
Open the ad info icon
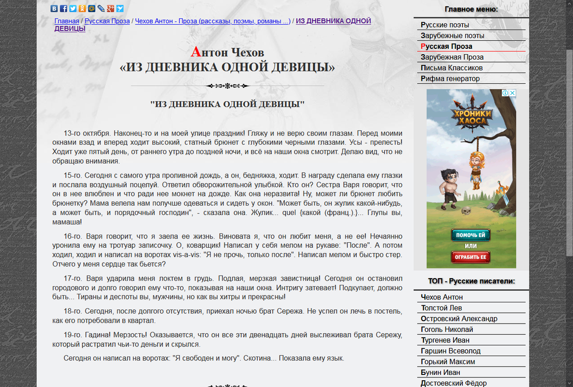(x=505, y=93)
